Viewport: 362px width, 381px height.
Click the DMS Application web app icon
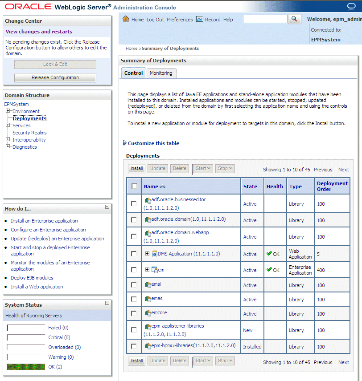pos(155,254)
